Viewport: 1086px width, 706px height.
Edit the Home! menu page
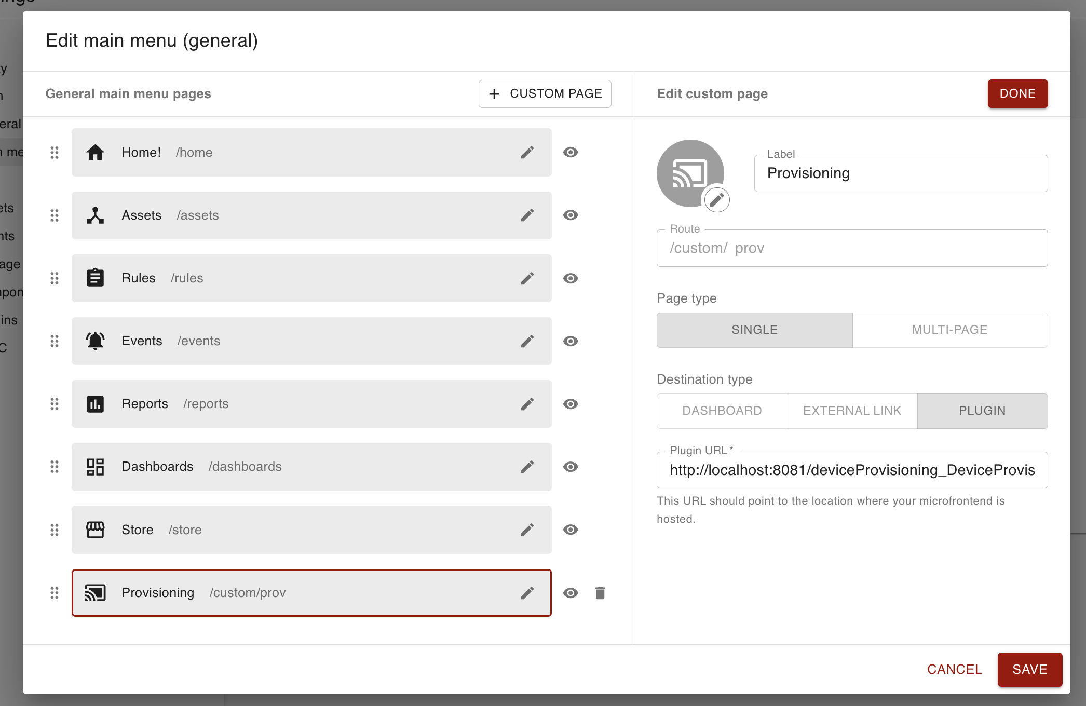pos(527,153)
